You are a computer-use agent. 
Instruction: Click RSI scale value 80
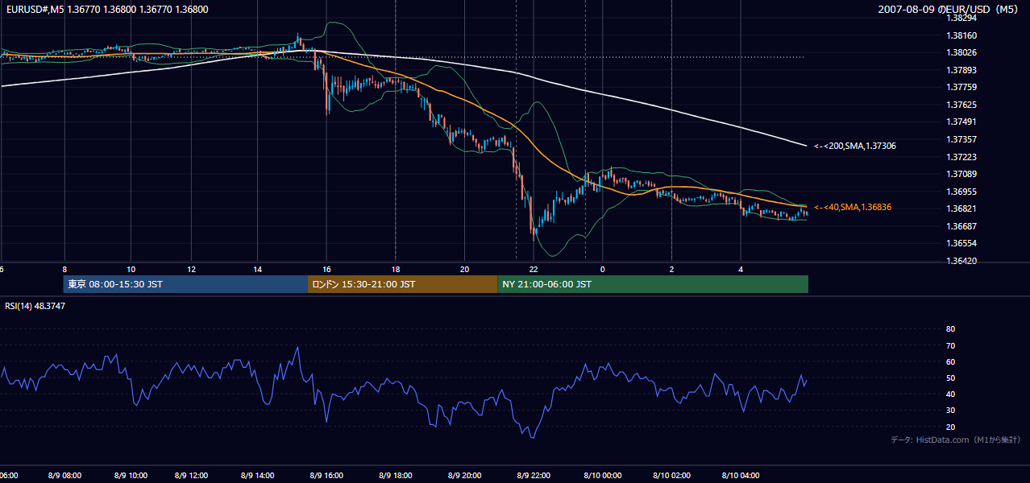coord(950,329)
